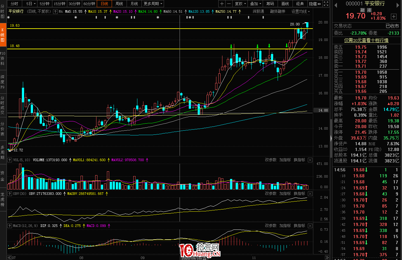Screen dimensions: 402x260
Task: Toggle the 港 Hong Kong connect tag
Action: [369, 10]
